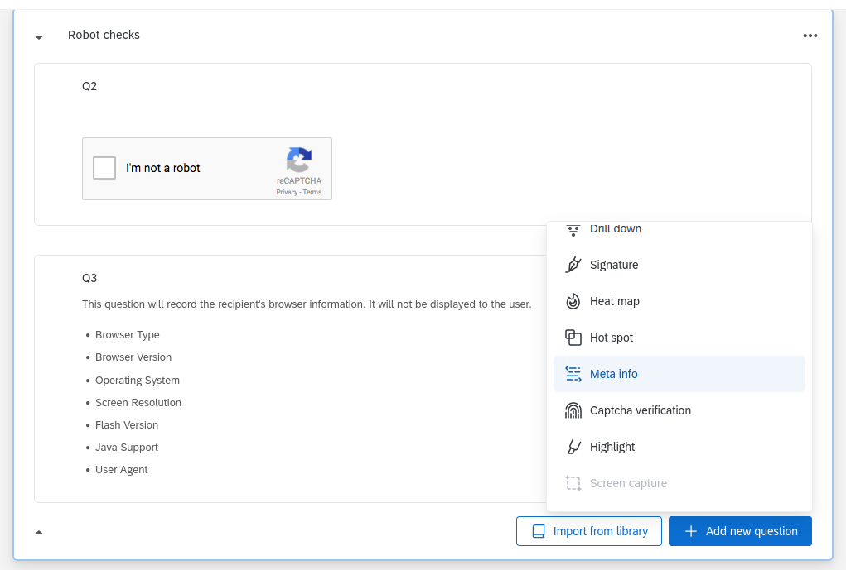Click the book icon on Import from library
This screenshot has height=570, width=846.
pyautogui.click(x=539, y=531)
